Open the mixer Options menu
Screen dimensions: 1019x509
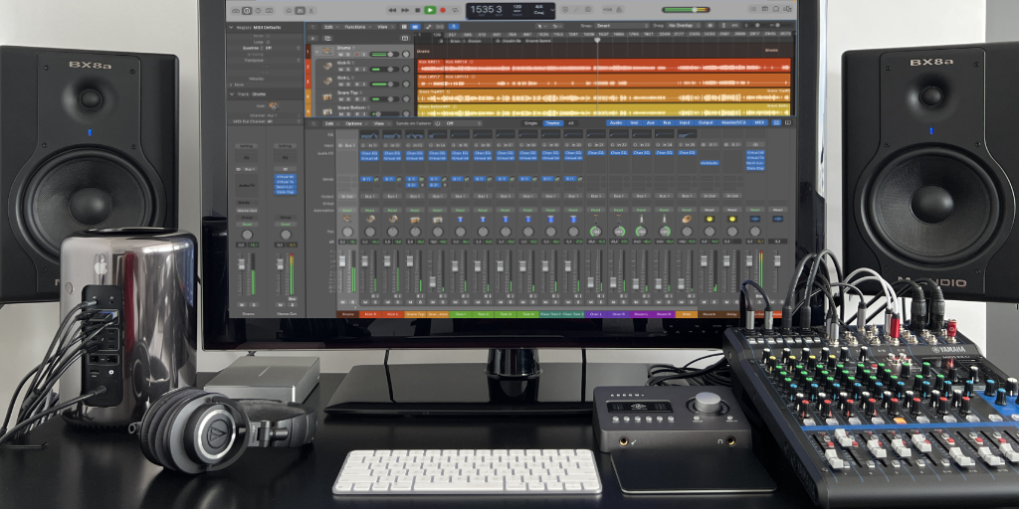click(x=353, y=123)
